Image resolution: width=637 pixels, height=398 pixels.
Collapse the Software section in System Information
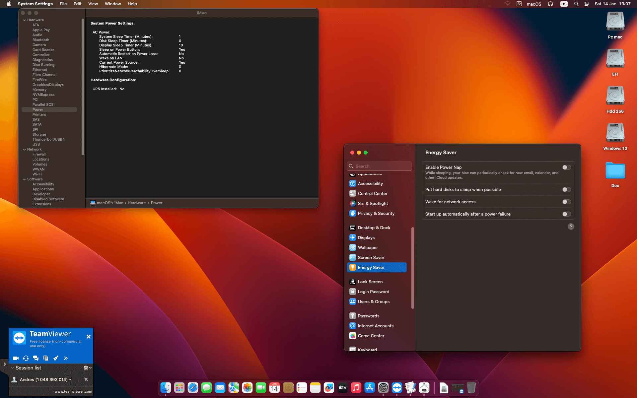point(25,179)
